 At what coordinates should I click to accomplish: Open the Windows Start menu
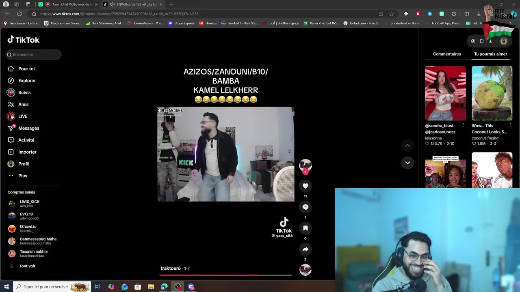[x=6, y=287]
